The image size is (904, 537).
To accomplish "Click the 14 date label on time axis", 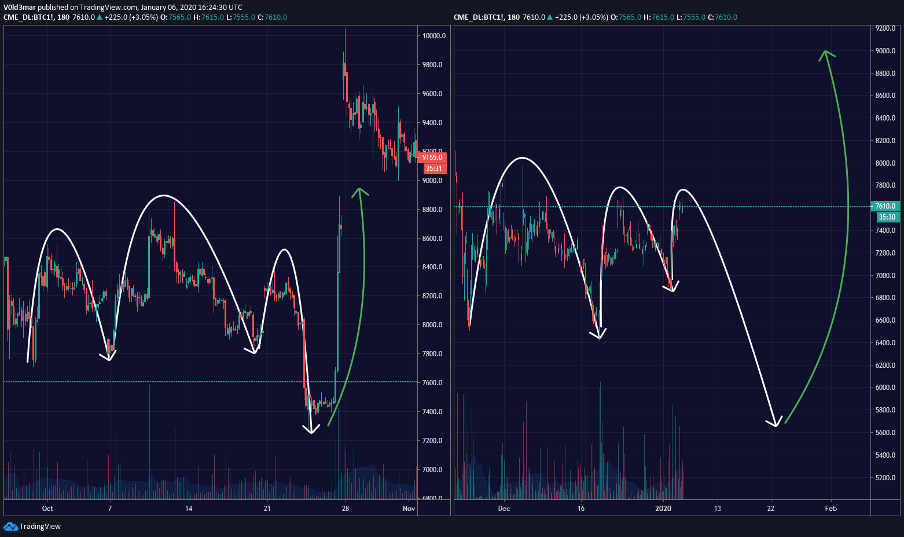I will click(x=189, y=509).
